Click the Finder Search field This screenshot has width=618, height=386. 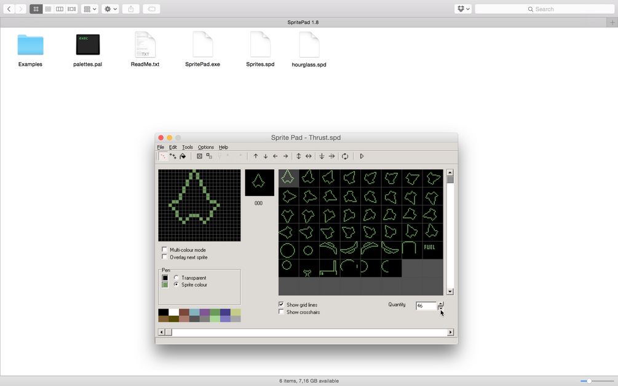click(x=544, y=9)
